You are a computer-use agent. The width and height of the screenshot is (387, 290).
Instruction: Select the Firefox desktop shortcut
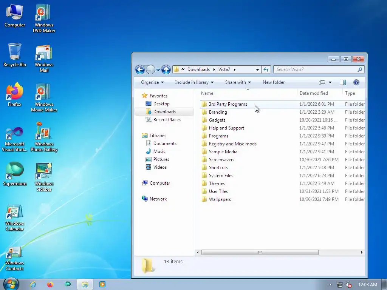pos(15,94)
